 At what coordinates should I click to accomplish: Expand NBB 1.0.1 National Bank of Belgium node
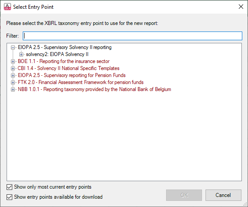pos(13,89)
